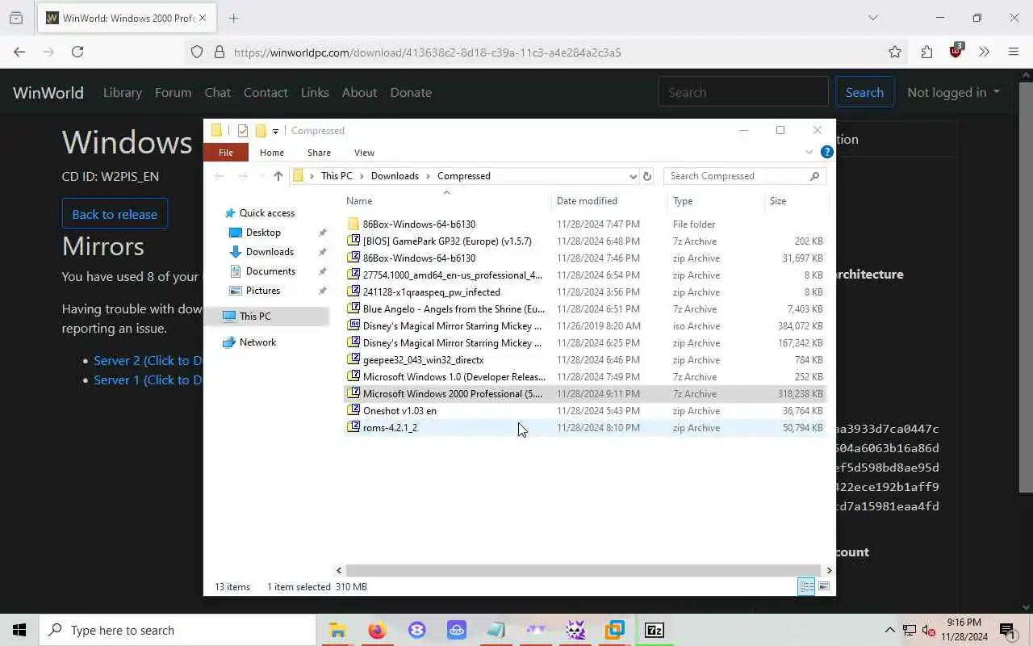Click the WinWorld site search field
This screenshot has height=646, width=1033.
coord(744,92)
